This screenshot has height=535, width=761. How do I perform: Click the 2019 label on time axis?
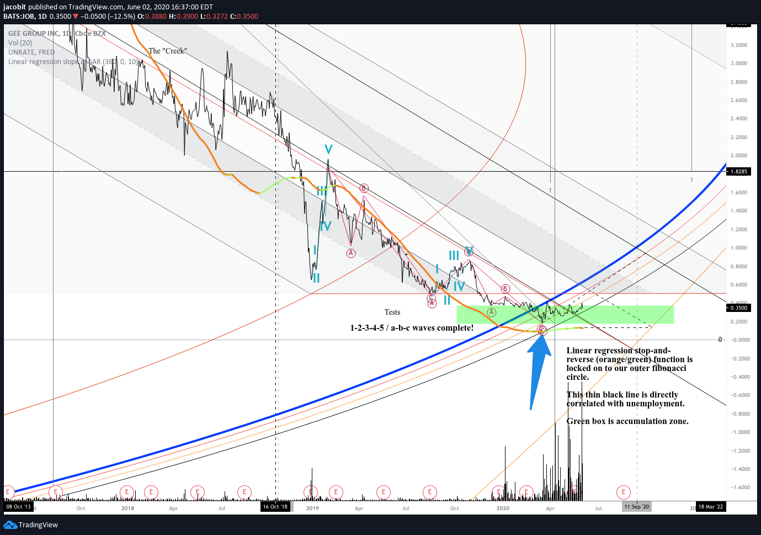pos(312,508)
